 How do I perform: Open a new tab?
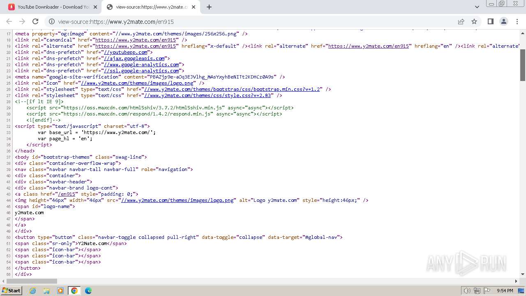209,7
